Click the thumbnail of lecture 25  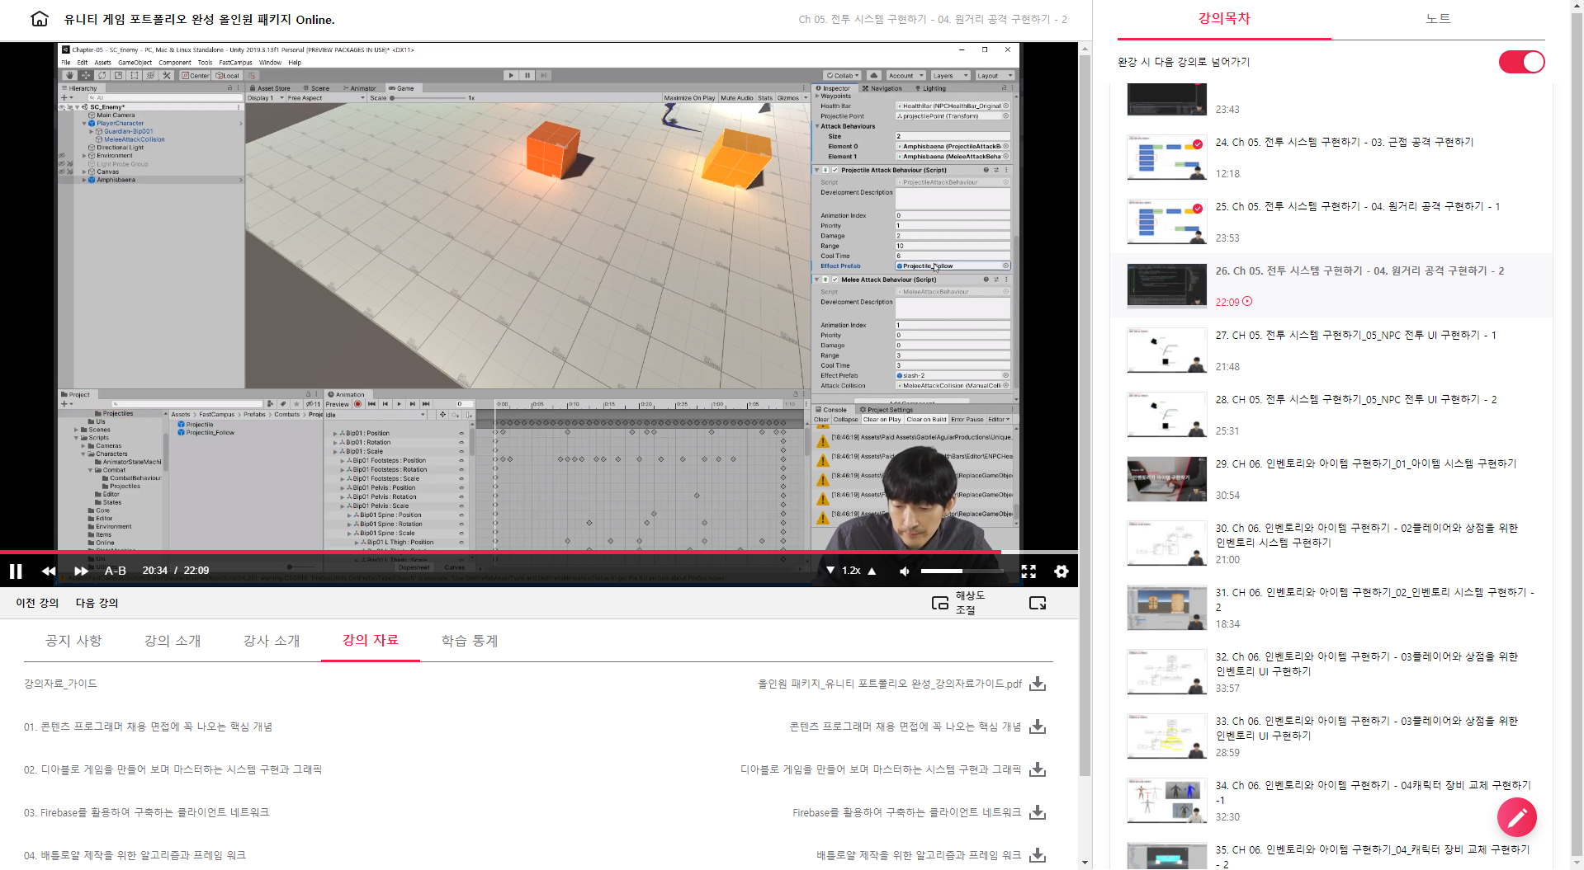coord(1167,222)
